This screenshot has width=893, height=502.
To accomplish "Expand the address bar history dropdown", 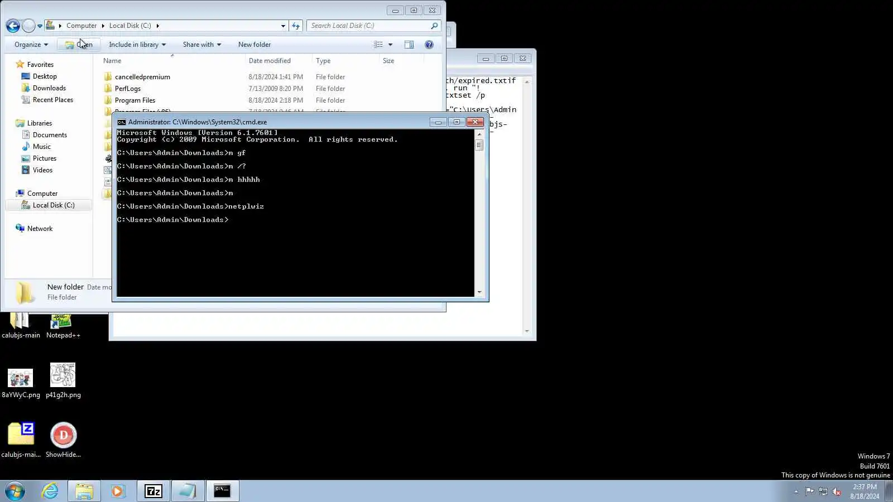I will [x=283, y=26].
